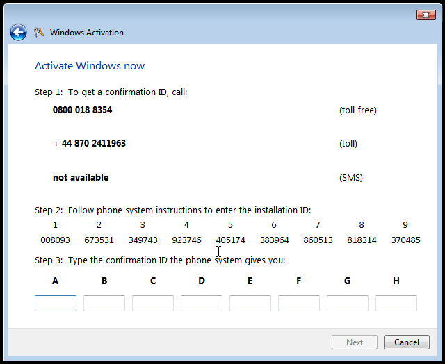This screenshot has width=445, height=364.
Task: Focus the confirmation ID field C
Action: pos(153,303)
